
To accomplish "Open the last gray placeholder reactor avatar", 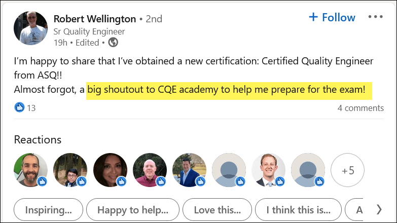I will pos(308,170).
